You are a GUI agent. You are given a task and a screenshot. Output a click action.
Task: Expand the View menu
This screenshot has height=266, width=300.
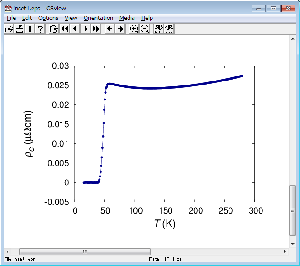71,18
